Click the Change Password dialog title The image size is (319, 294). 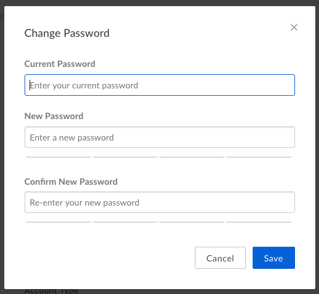point(67,33)
